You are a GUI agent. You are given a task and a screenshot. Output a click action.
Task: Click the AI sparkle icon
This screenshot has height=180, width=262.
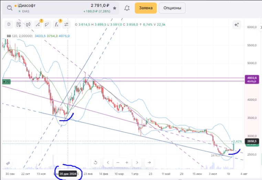[x=236, y=24]
